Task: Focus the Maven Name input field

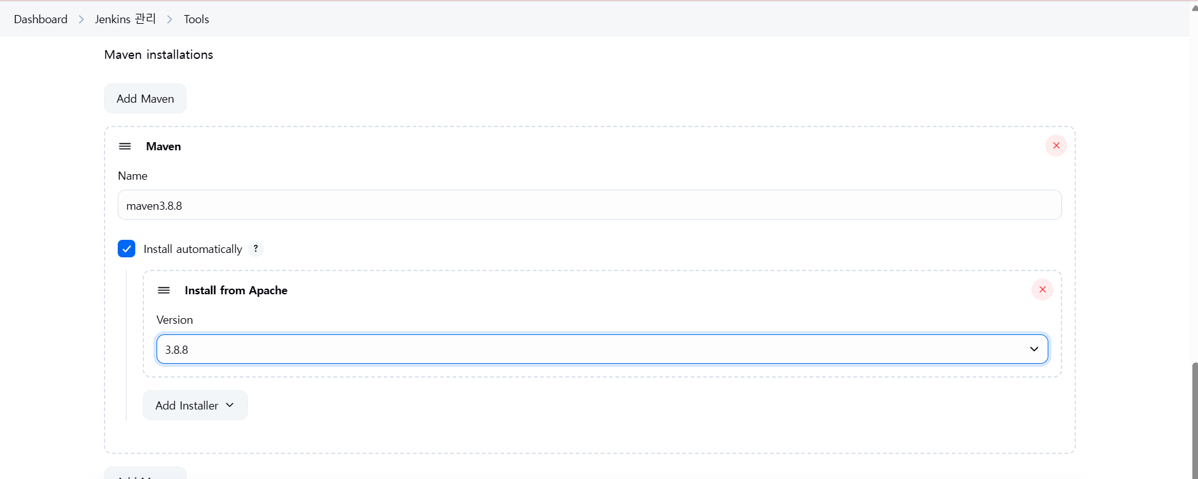Action: tap(589, 205)
